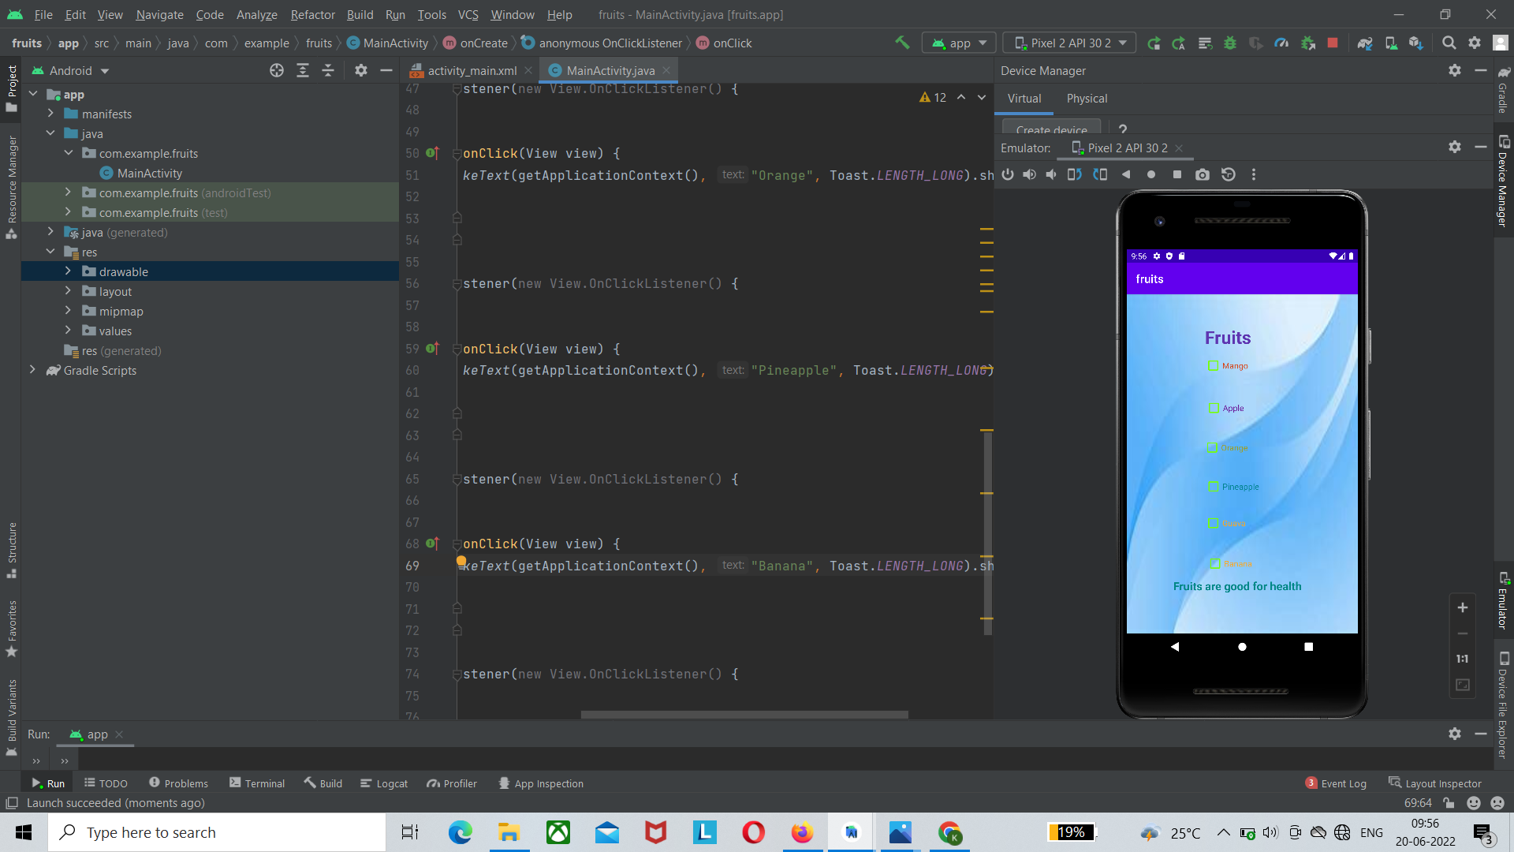Check the Mango checkbox in the app
The image size is (1514, 852).
pos(1212,365)
